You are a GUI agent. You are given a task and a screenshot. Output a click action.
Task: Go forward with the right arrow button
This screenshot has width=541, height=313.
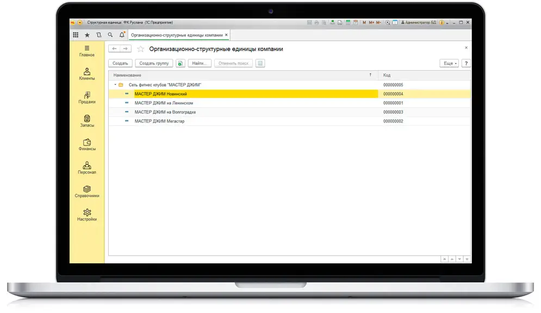pos(126,48)
